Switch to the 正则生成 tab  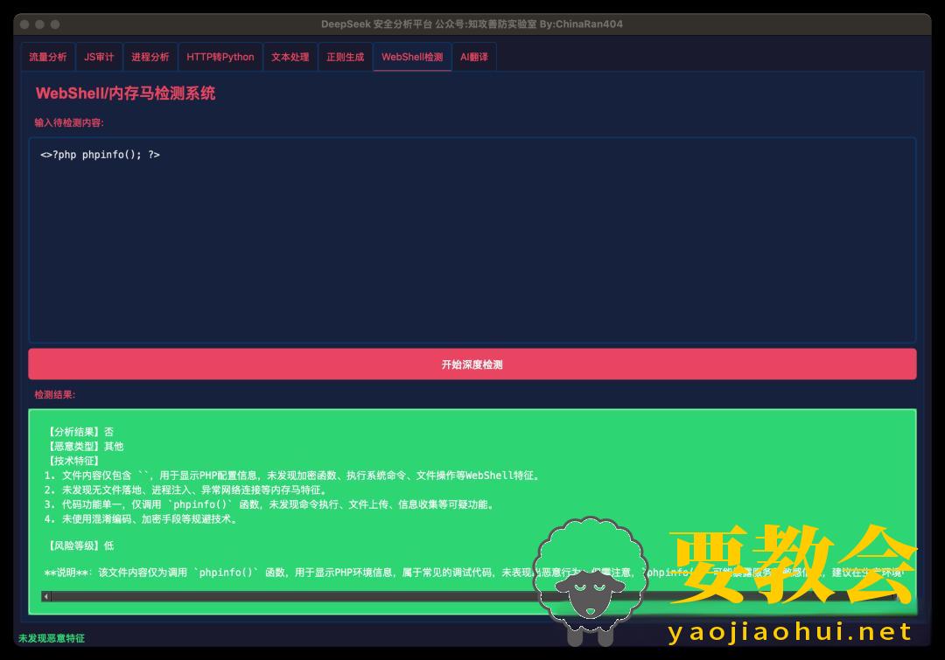(x=346, y=57)
